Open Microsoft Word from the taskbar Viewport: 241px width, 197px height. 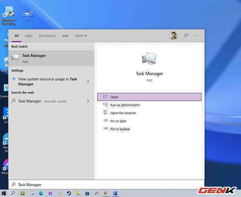pos(115,193)
